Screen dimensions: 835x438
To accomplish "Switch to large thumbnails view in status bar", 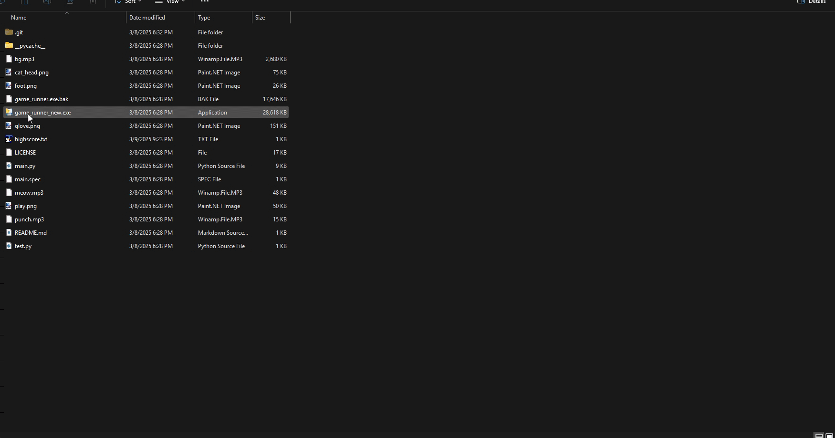I will 829,435.
